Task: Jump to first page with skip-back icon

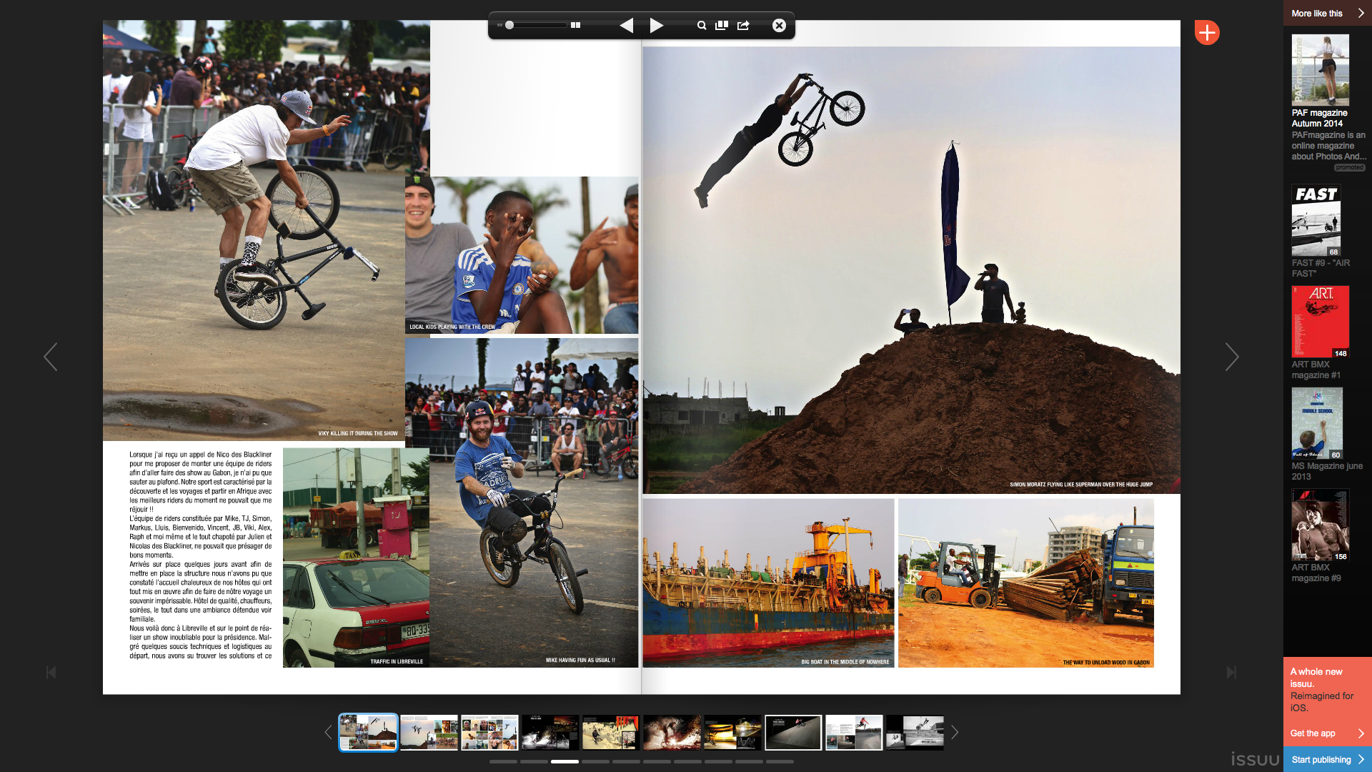Action: click(x=51, y=672)
